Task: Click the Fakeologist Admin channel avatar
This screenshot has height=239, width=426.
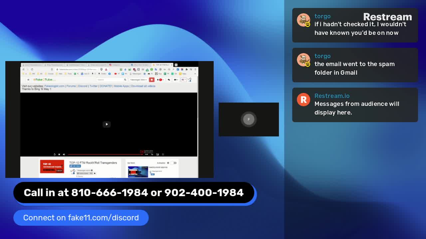Action: [73, 172]
